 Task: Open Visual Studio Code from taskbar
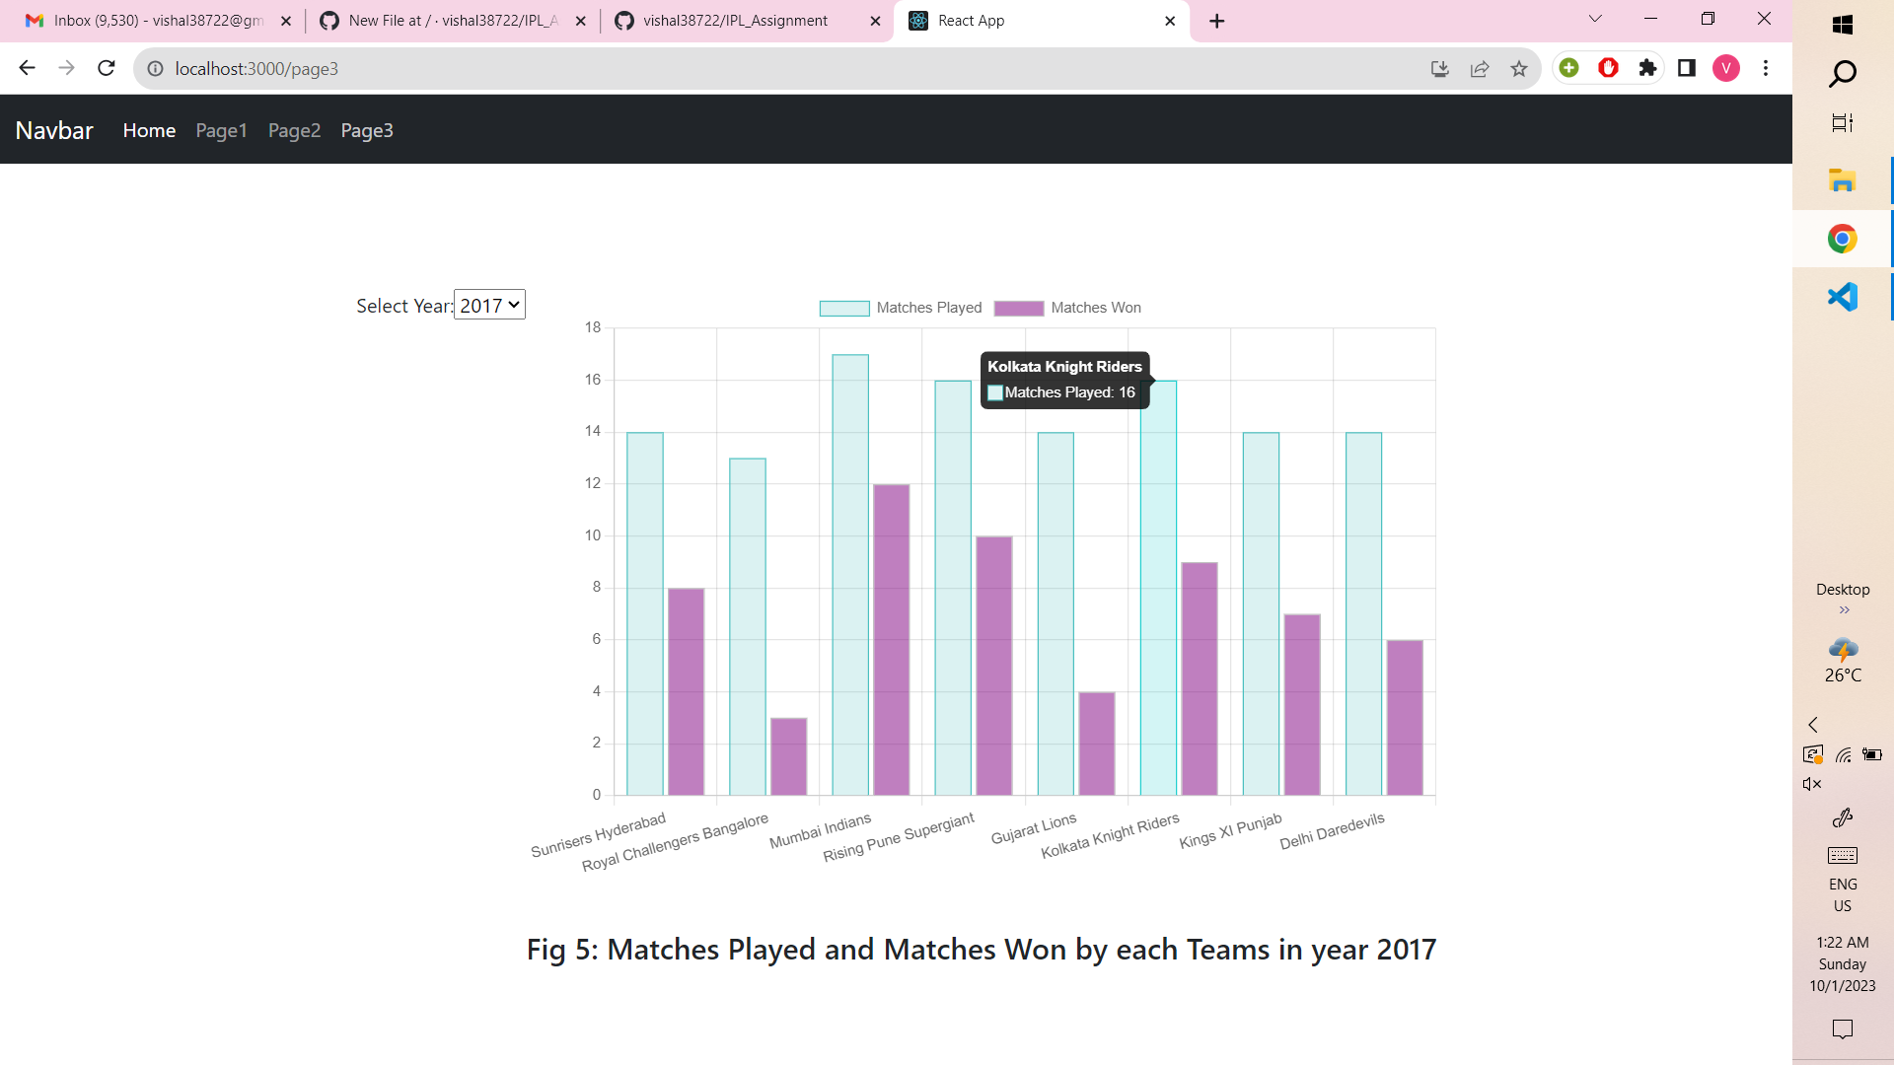1843,296
